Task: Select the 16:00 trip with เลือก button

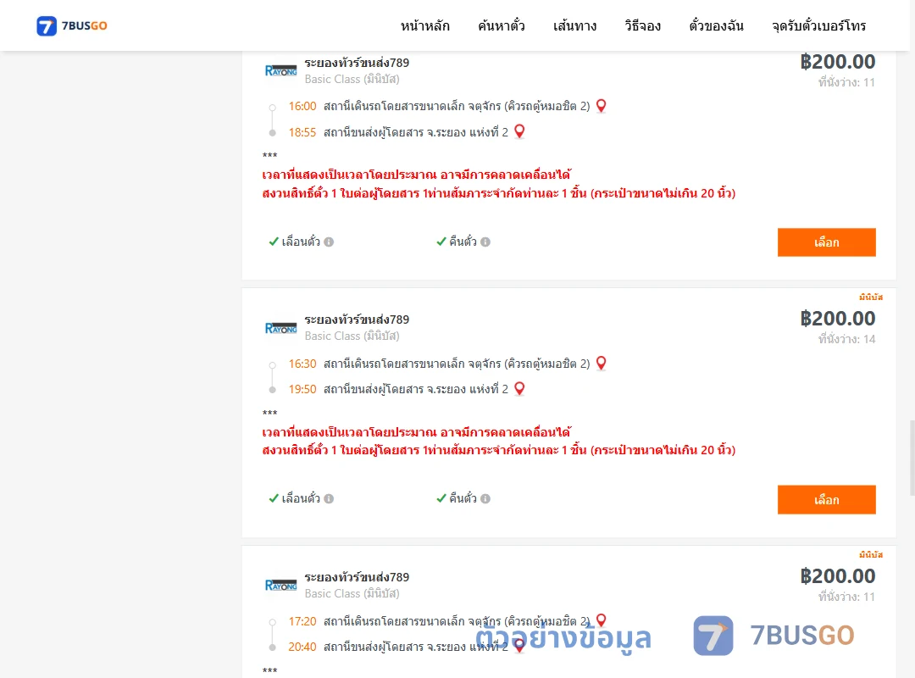Action: point(826,242)
